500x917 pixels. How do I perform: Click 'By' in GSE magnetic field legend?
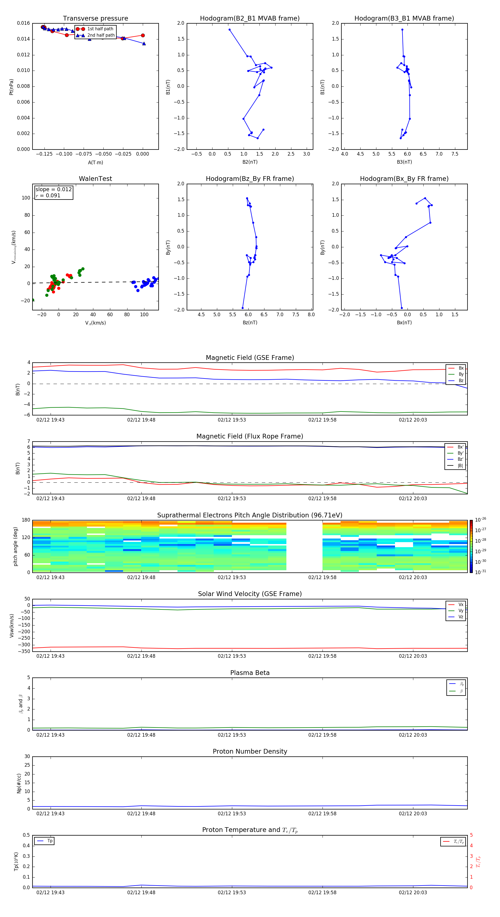[x=456, y=374]
